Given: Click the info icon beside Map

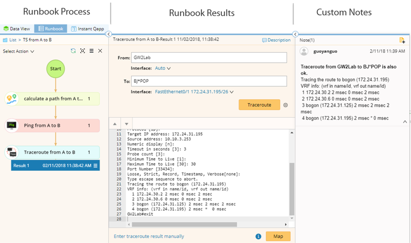Looking at the screenshot, I should click(x=258, y=236).
